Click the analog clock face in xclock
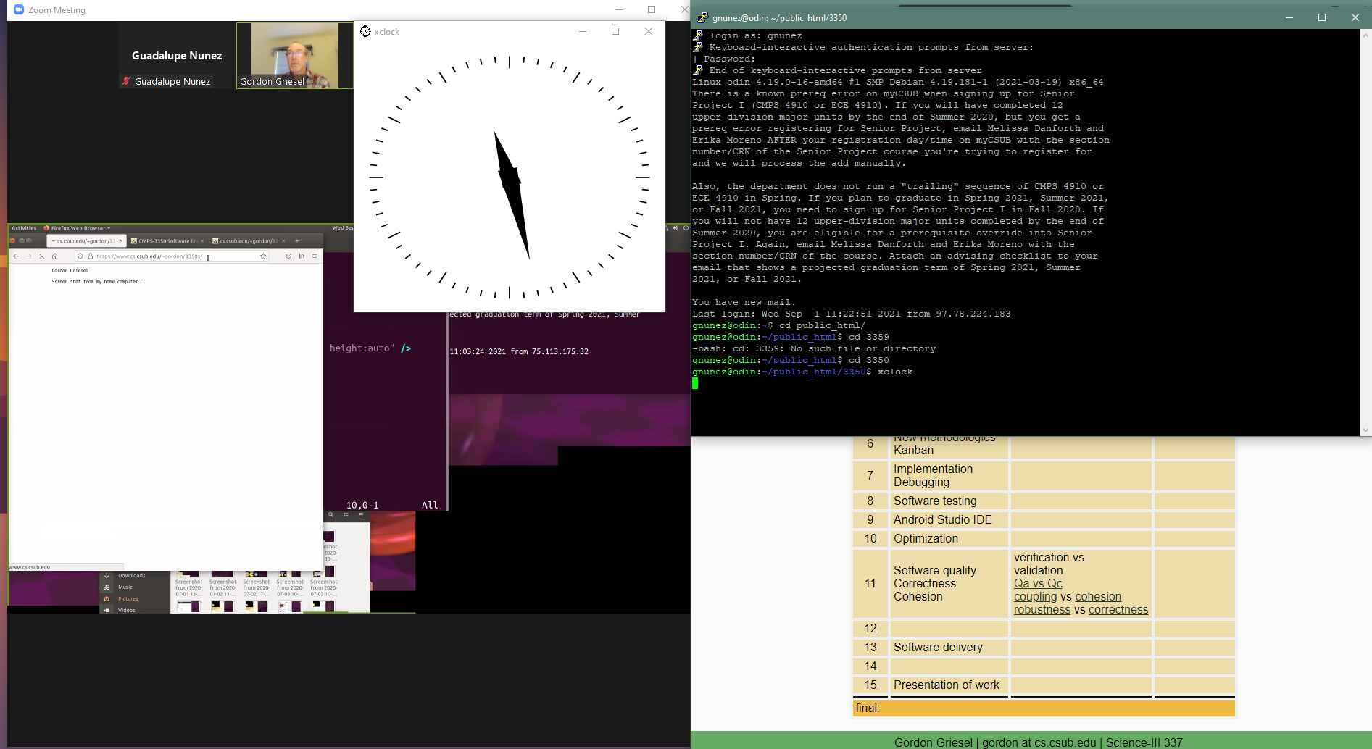Screen dimensions: 1372x749 point(510,177)
